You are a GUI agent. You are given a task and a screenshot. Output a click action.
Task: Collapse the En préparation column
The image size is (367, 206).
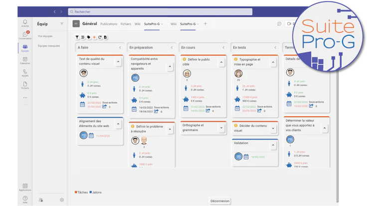[172, 48]
